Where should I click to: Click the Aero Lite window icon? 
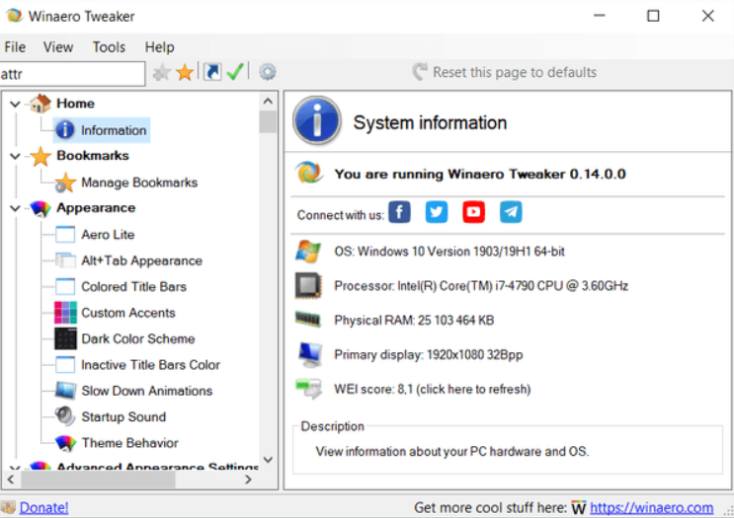[65, 234]
